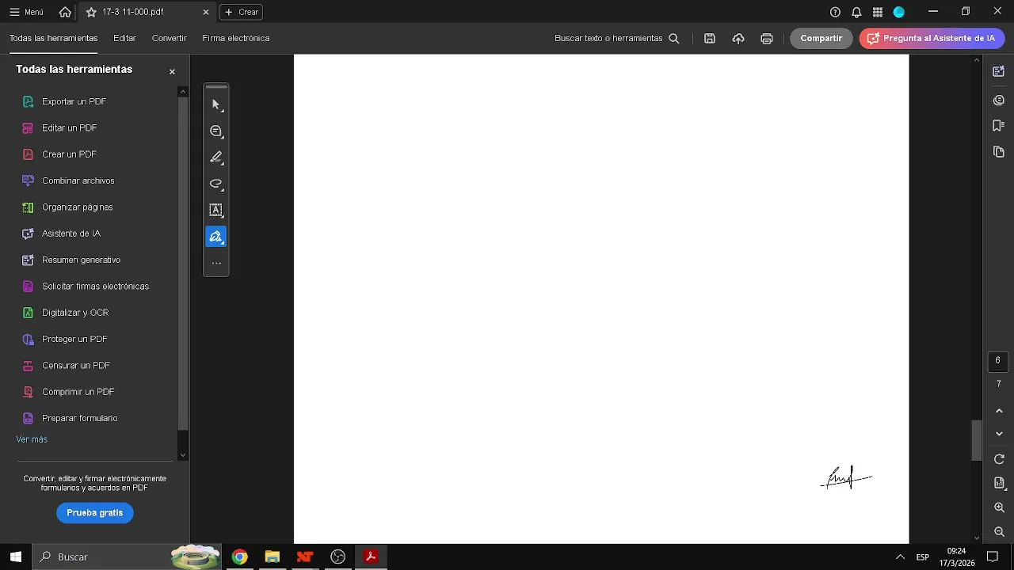Screen dimensions: 1014x570
Task: Show more quick toolbar options
Action: pos(216,263)
